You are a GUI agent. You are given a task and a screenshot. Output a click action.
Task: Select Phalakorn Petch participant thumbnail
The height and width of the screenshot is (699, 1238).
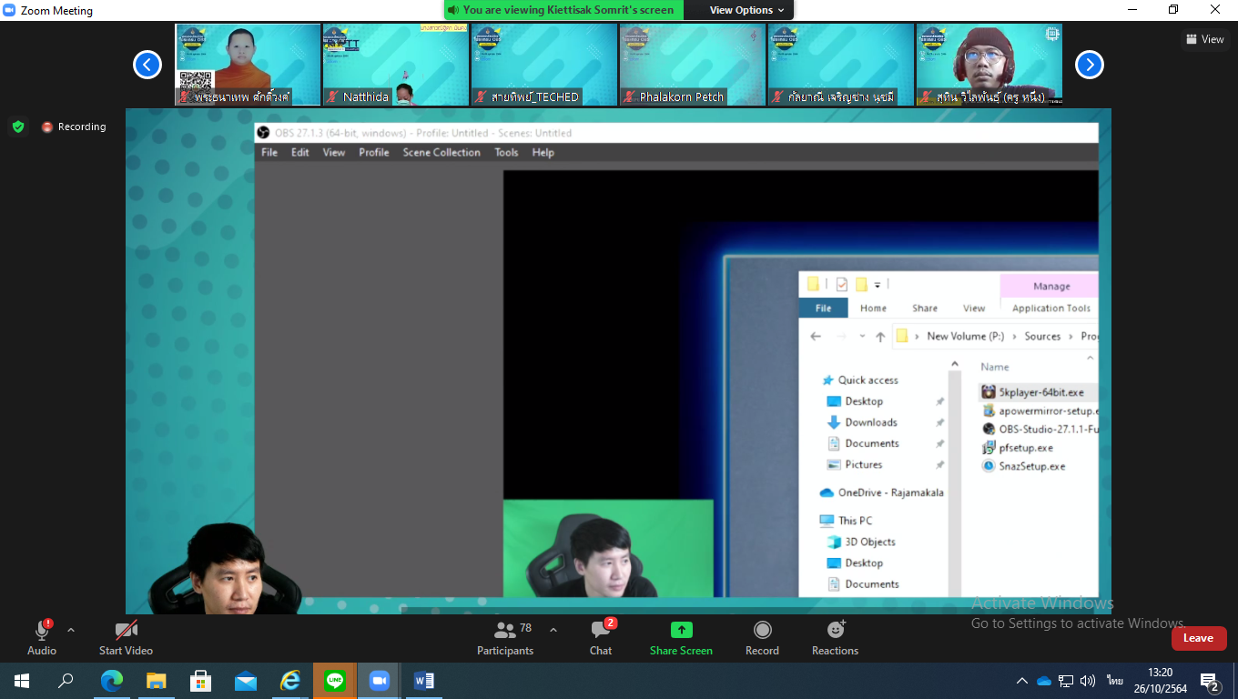(x=692, y=65)
